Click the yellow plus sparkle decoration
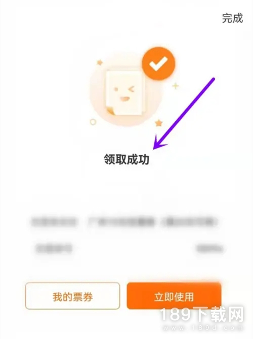 (176, 86)
